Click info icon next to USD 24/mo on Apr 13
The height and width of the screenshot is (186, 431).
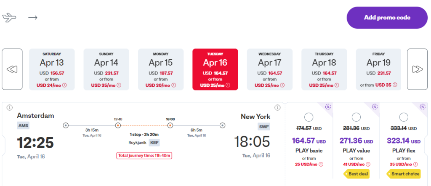(x=65, y=85)
